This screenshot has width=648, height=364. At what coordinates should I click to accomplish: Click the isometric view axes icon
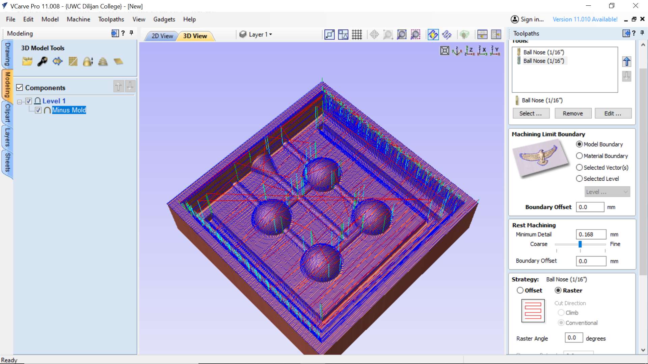[457, 51]
